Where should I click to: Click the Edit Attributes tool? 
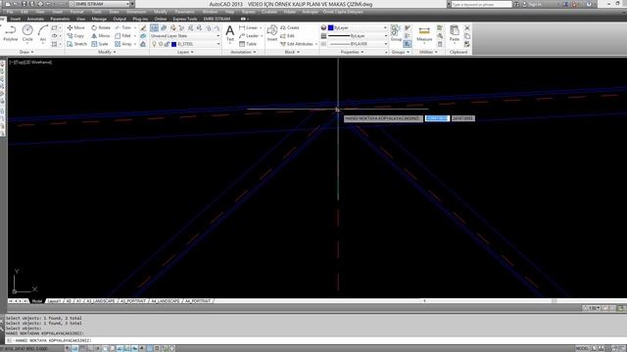(x=296, y=44)
